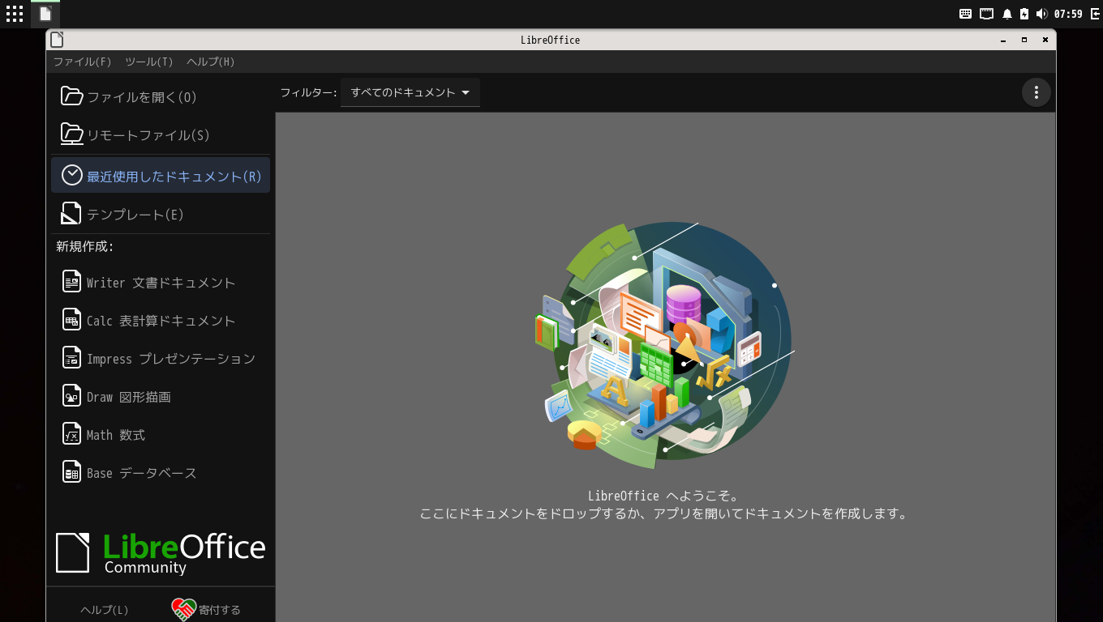1103x622 pixels.
Task: Select the LibreOffice taskbar window button
Action: click(45, 14)
